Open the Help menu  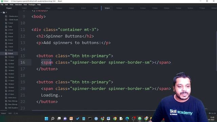pos(39,4)
